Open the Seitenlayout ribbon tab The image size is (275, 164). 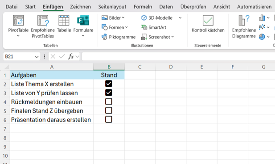click(x=112, y=7)
